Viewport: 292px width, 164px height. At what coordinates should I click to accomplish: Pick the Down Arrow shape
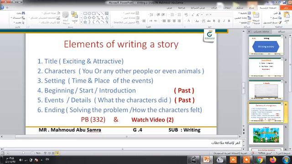click(89, 18)
